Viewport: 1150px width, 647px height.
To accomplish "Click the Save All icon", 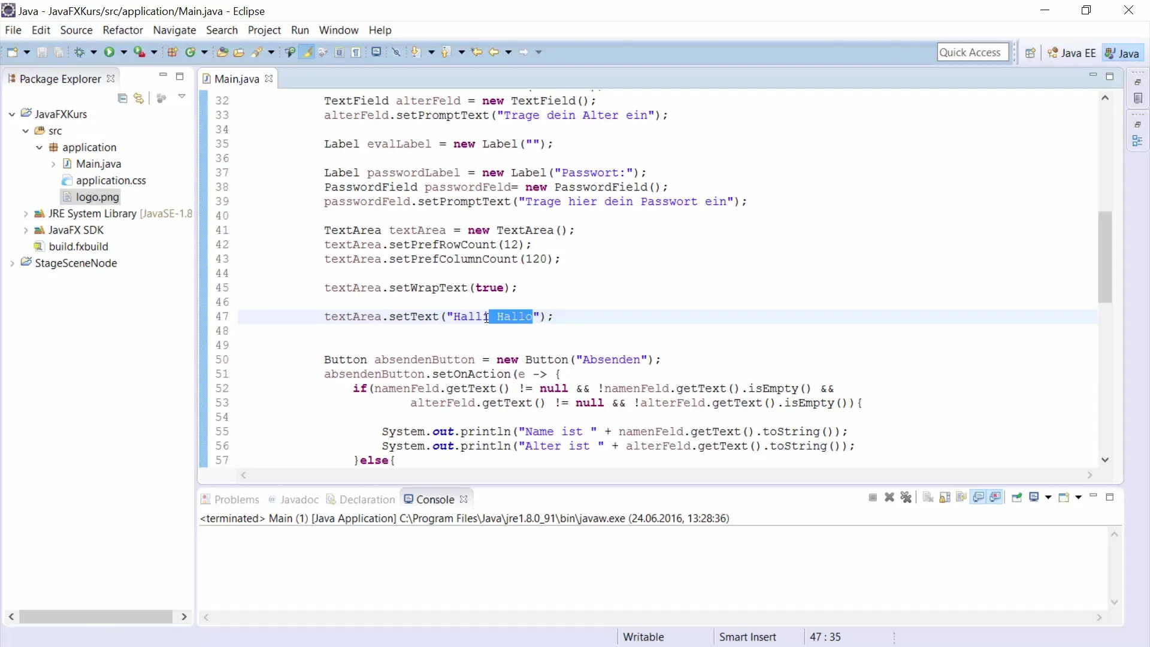I will click(58, 52).
